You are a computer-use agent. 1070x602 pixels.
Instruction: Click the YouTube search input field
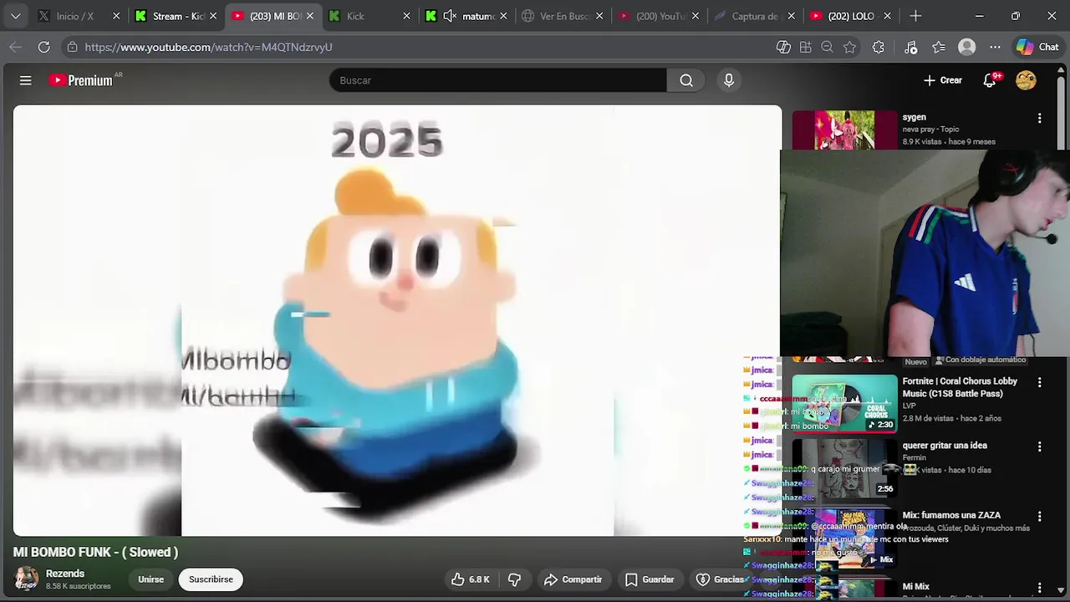(498, 80)
